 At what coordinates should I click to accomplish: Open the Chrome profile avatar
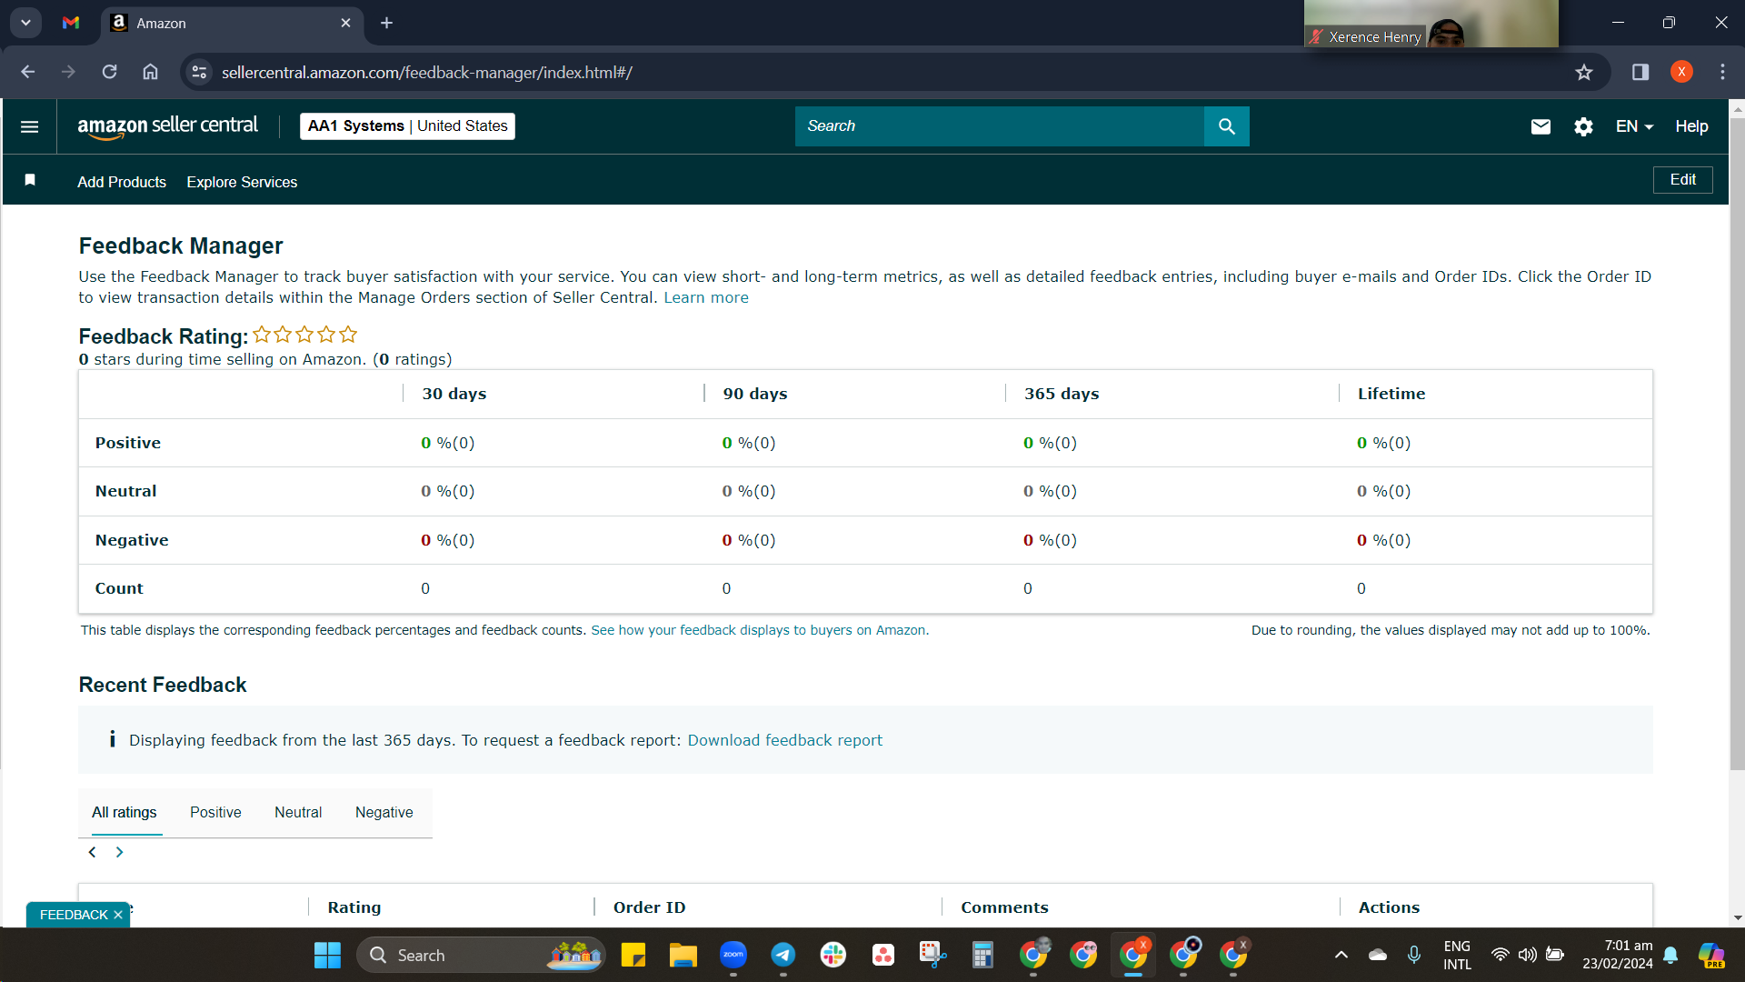click(x=1681, y=72)
